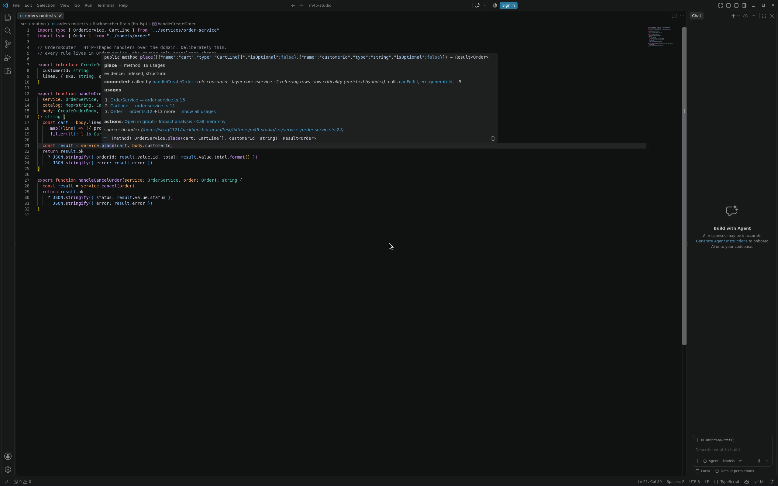Screen dimensions: 778x486
Task: Toggle the bottom panel visibility
Action: coord(736,5)
